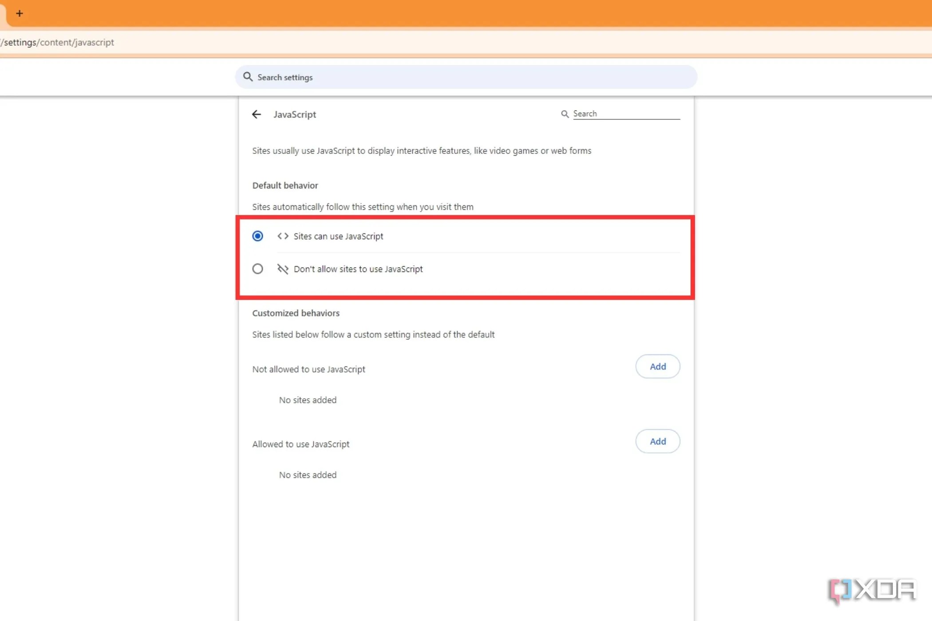Click the JavaScript page title
Image resolution: width=932 pixels, height=621 pixels.
tap(295, 114)
